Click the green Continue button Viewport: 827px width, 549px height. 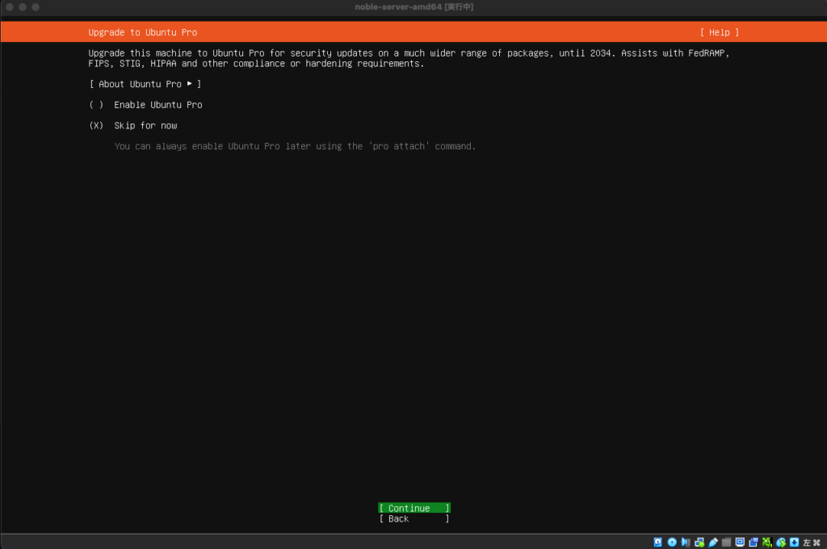[x=414, y=508]
